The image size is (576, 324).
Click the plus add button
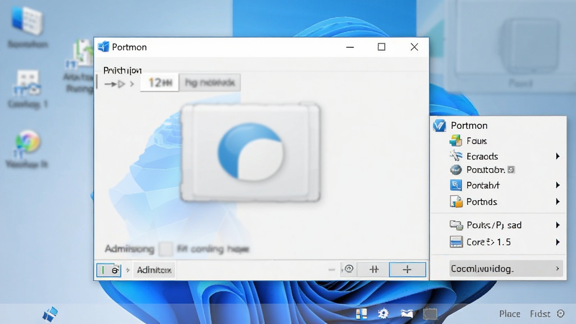pos(407,269)
